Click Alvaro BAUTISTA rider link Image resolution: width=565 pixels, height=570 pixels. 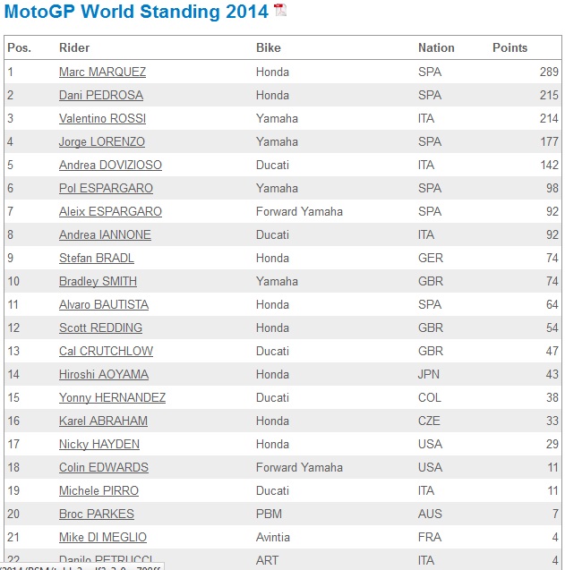click(x=104, y=304)
